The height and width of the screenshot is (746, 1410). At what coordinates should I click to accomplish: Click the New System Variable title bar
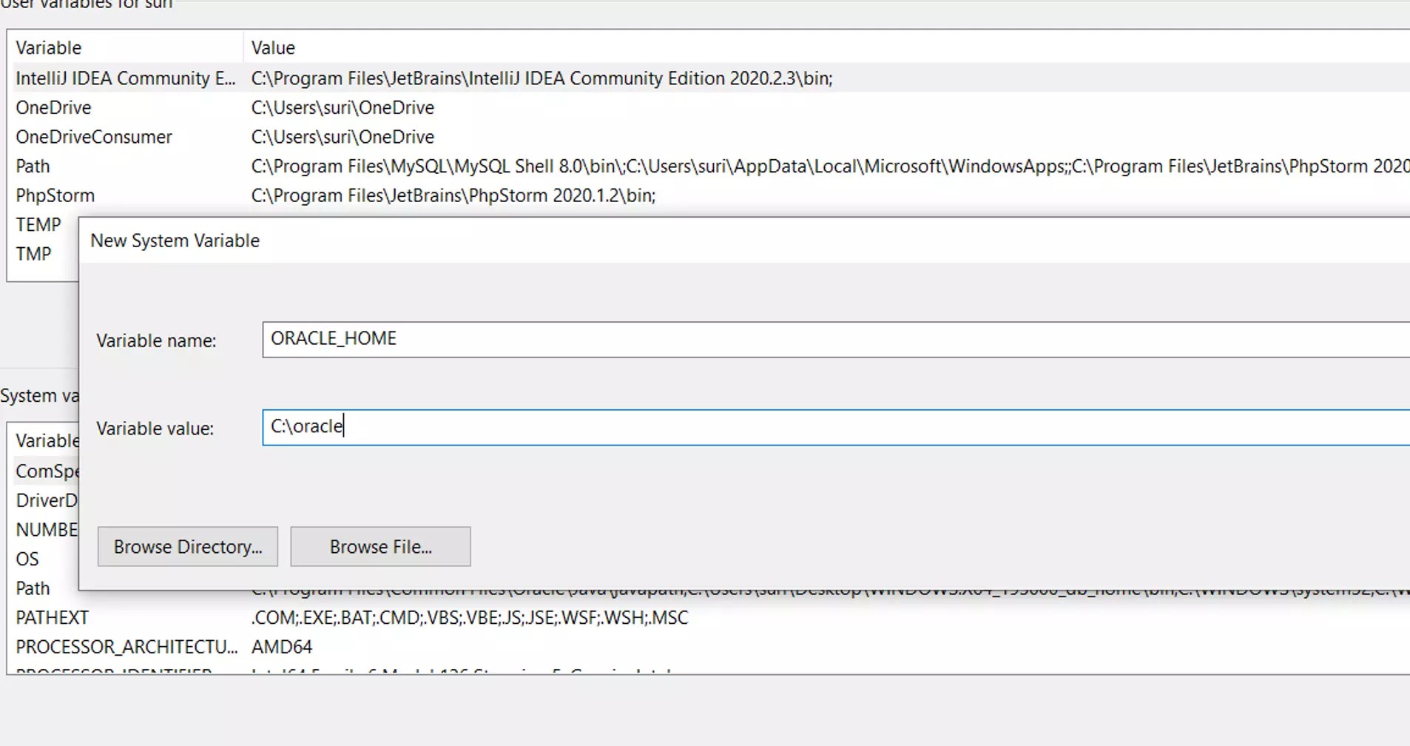[174, 240]
